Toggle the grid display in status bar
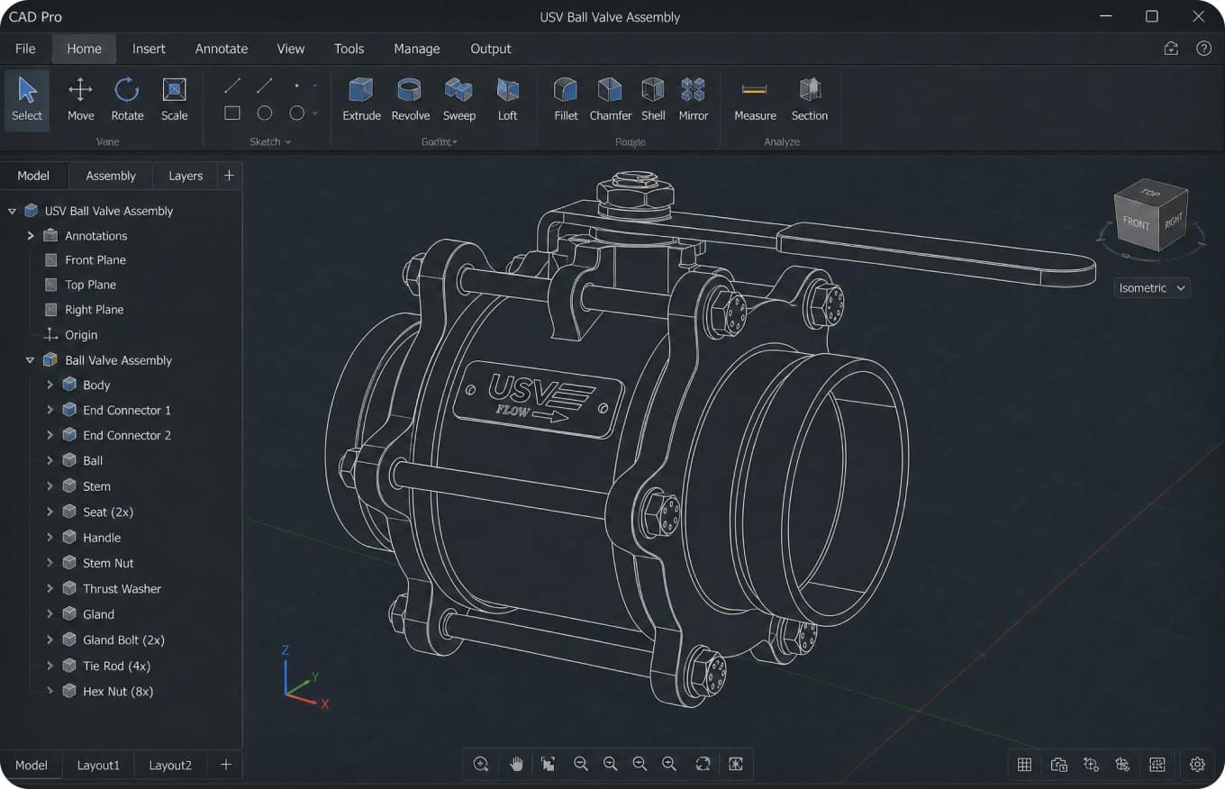The image size is (1225, 789). (x=1024, y=765)
